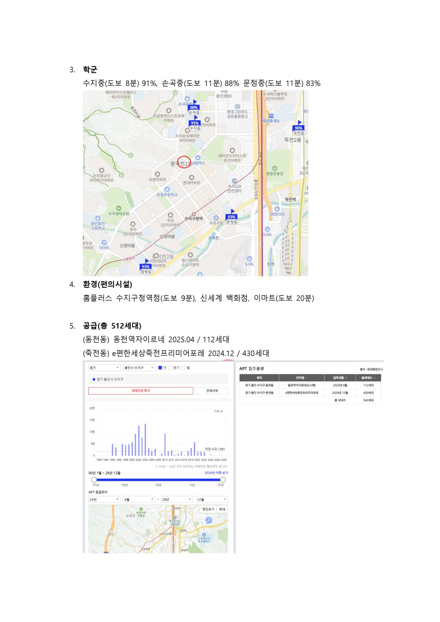Uncheck the 년 checkbox

tap(160, 368)
